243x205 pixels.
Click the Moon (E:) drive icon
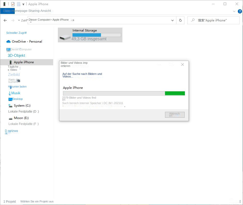tap(11, 118)
